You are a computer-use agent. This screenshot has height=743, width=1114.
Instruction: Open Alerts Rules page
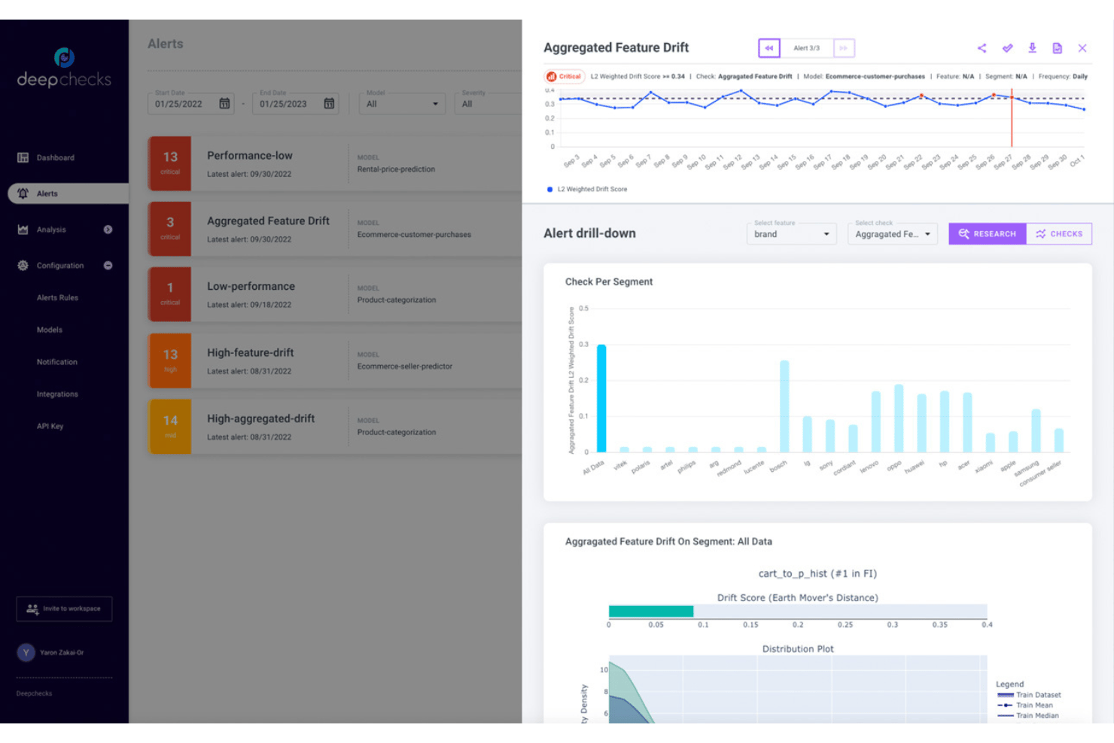[57, 297]
